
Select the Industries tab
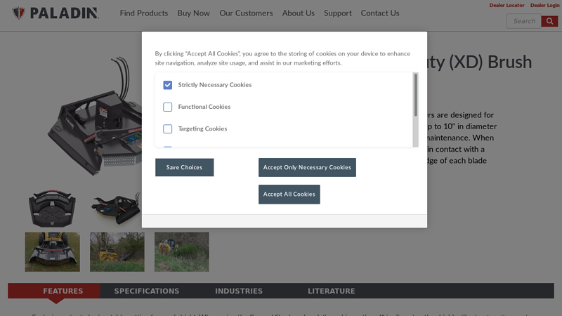click(x=239, y=291)
